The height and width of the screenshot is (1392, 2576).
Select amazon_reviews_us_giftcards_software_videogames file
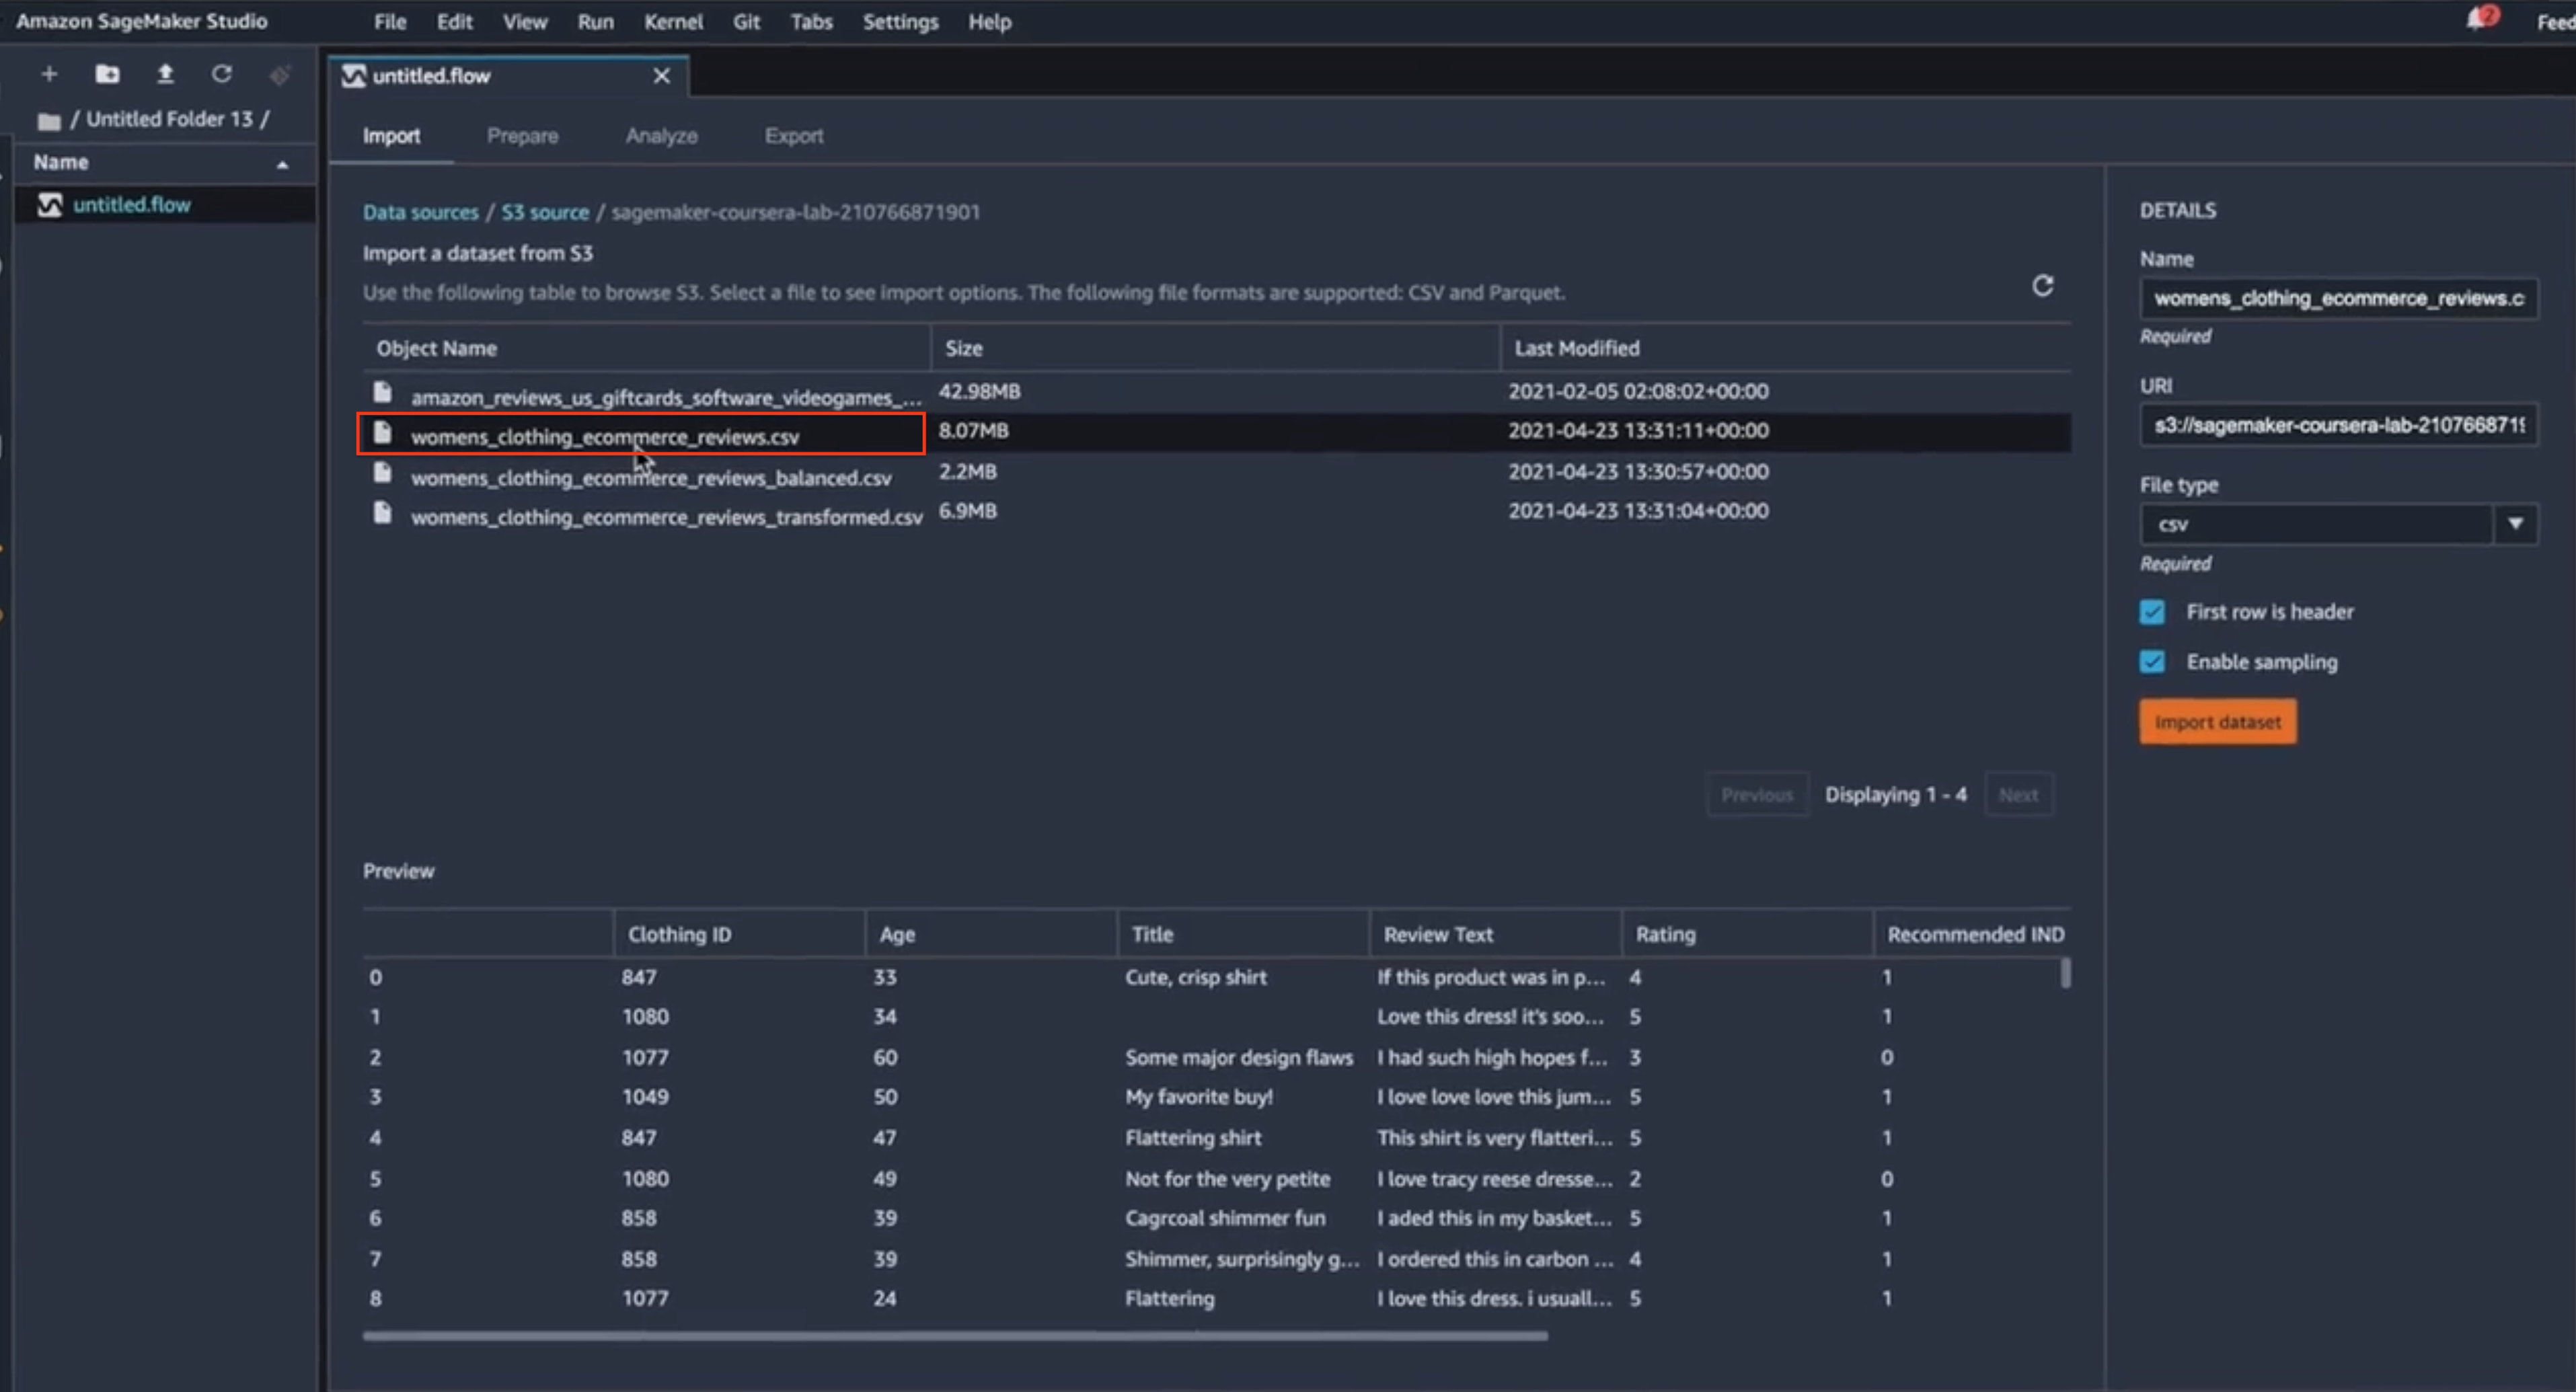(x=666, y=398)
